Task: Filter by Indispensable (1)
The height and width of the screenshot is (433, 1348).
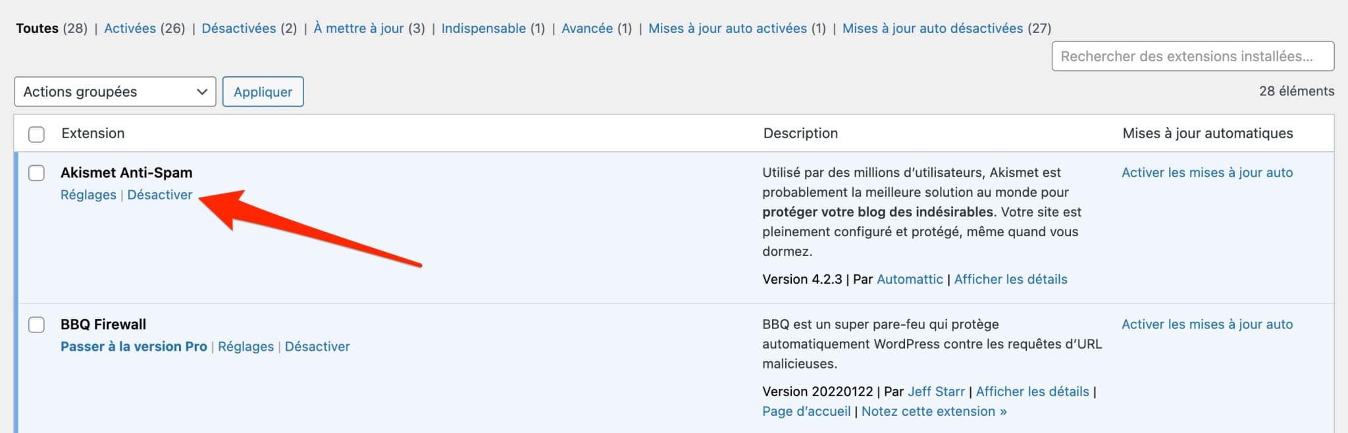Action: 493,28
